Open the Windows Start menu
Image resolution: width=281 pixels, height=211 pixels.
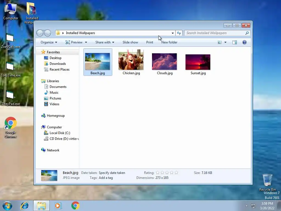click(x=7, y=206)
